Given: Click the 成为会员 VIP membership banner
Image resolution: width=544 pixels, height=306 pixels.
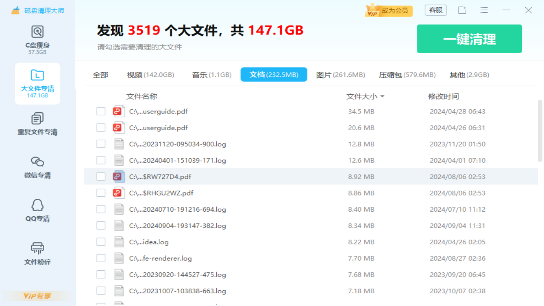Looking at the screenshot, I should coord(388,10).
